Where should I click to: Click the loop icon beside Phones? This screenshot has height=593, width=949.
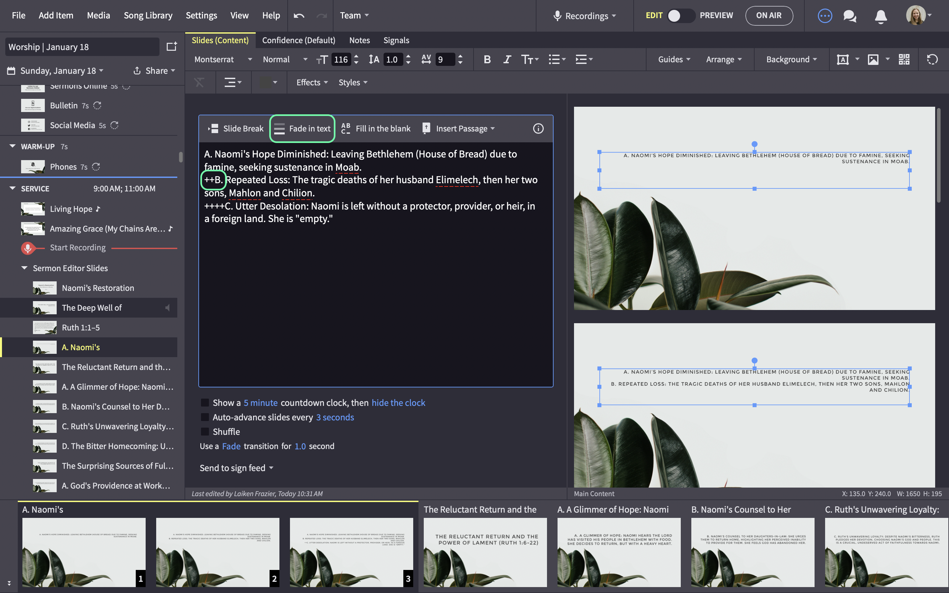[96, 167]
